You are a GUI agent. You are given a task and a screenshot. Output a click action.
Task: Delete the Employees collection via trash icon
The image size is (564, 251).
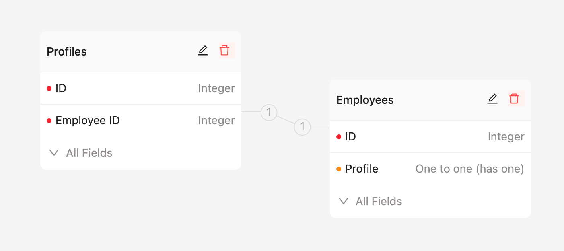point(514,99)
